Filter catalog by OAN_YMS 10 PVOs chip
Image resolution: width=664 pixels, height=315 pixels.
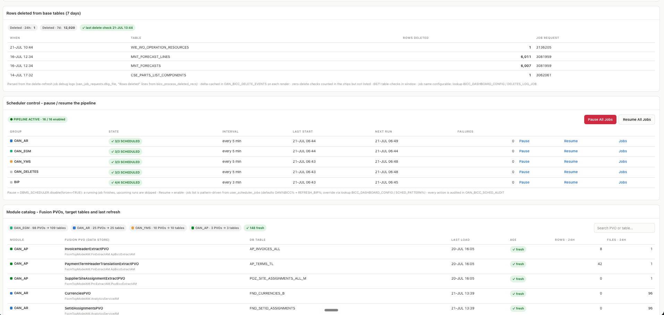(x=158, y=228)
